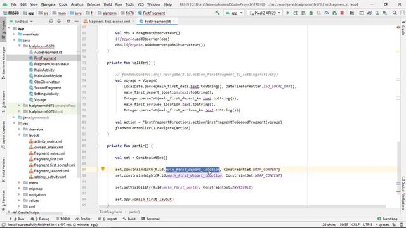Image resolution: width=406 pixels, height=228 pixels.
Task: Click the UTF-8 encoding in status bar
Action: [368, 225]
